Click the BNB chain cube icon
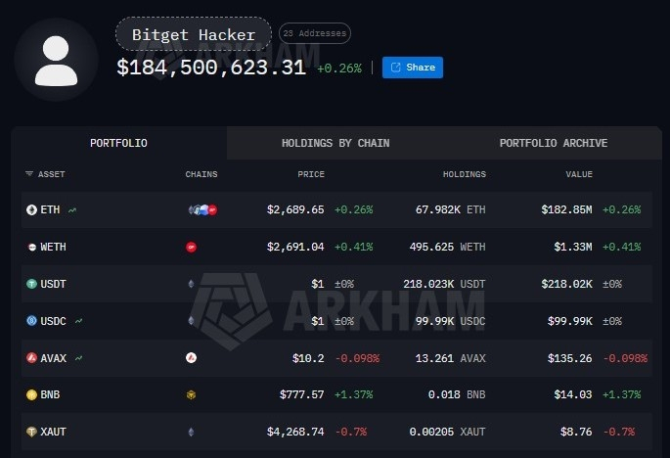The height and width of the screenshot is (458, 670). tap(191, 394)
